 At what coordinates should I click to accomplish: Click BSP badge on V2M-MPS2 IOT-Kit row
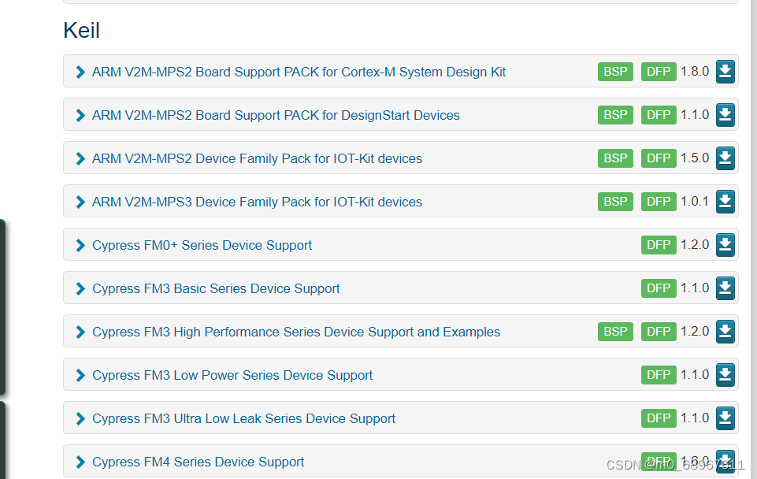[615, 158]
